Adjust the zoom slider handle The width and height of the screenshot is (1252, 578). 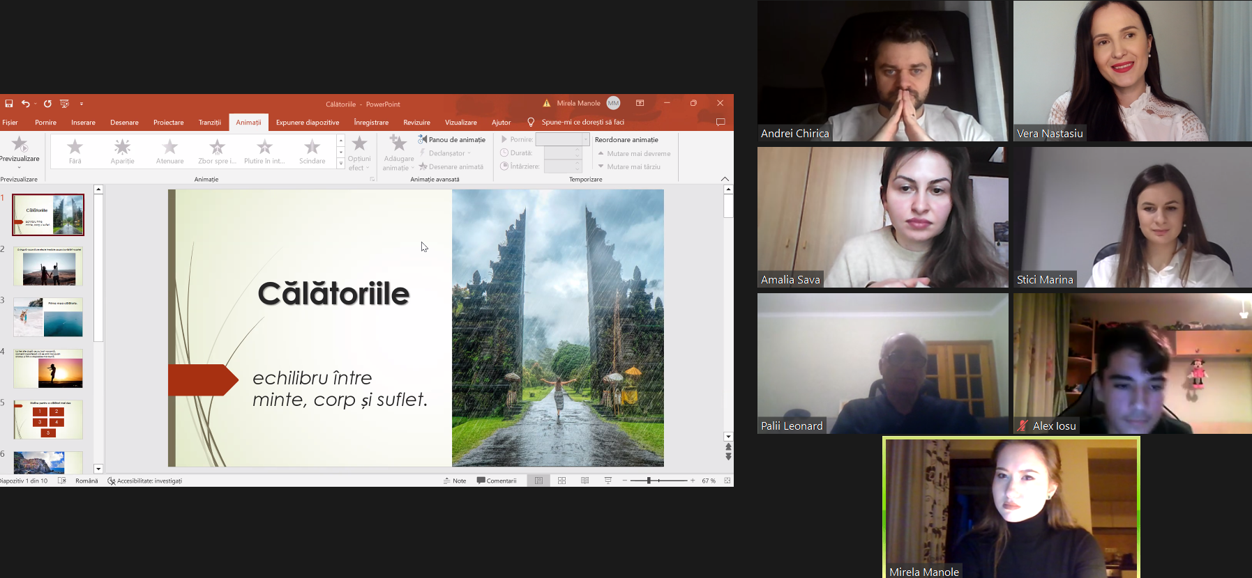coord(649,481)
